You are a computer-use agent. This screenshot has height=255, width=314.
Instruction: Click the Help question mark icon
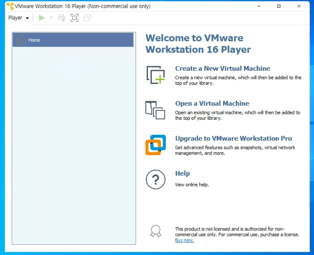pyautogui.click(x=156, y=180)
